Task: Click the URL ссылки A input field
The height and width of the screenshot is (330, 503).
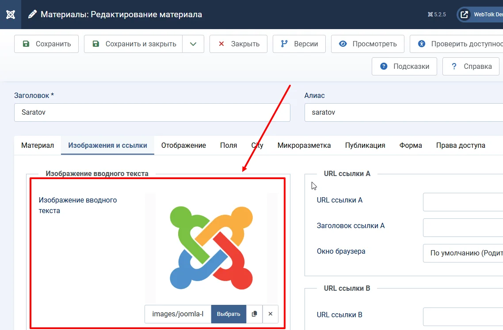Action: coord(463,202)
